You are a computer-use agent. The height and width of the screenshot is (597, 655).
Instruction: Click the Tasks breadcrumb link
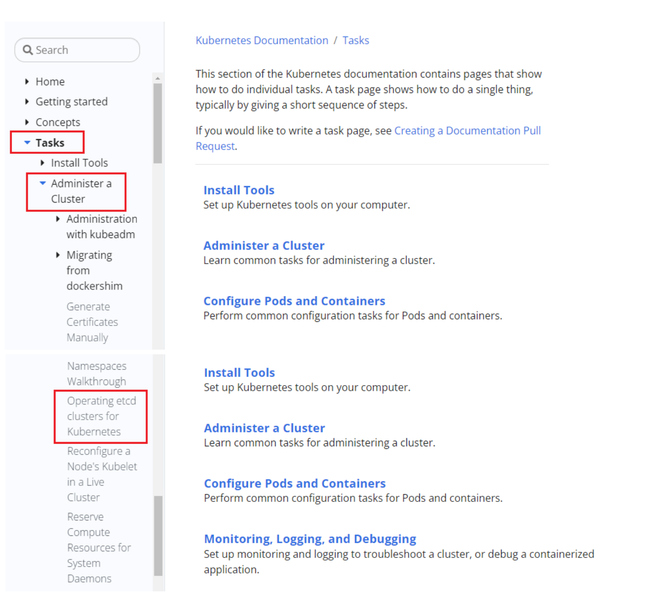coord(356,40)
